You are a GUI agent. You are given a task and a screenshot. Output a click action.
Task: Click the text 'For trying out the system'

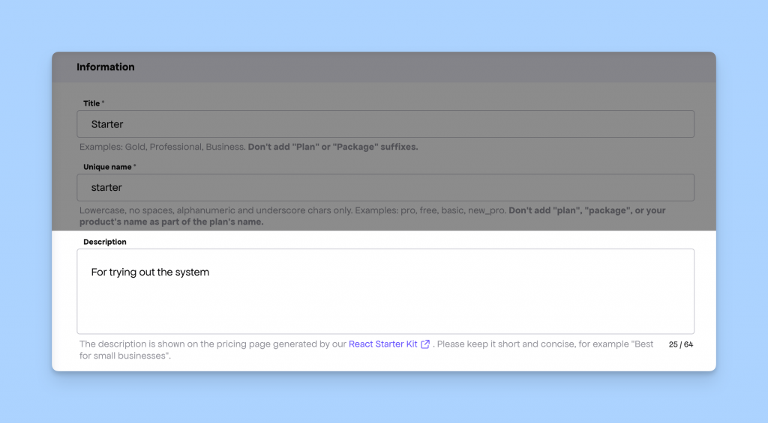[x=150, y=272]
